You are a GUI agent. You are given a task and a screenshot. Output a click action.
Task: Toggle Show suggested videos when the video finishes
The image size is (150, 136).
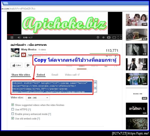click(13, 105)
